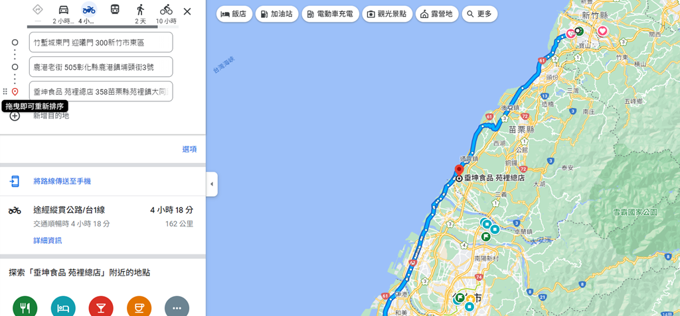Screen dimensions: 680x316
Task: Collapse the side panel arrow
Action: click(212, 184)
